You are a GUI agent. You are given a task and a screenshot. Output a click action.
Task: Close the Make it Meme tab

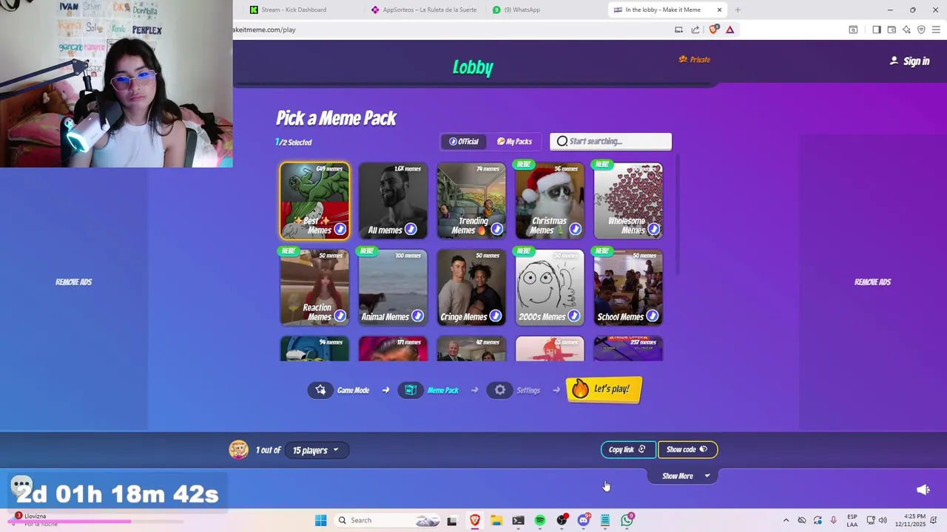[719, 10]
